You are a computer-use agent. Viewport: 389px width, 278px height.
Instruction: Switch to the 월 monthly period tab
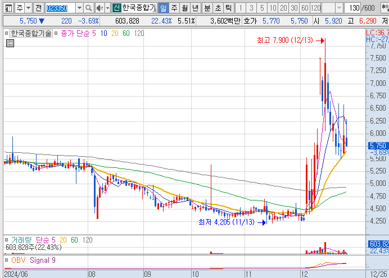pos(185,8)
